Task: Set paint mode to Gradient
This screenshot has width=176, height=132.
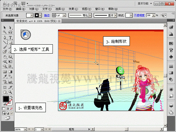Action: (x=8, y=109)
